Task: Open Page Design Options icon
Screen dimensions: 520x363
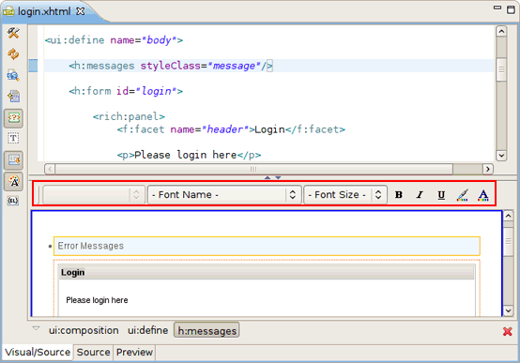Action: pos(13,75)
